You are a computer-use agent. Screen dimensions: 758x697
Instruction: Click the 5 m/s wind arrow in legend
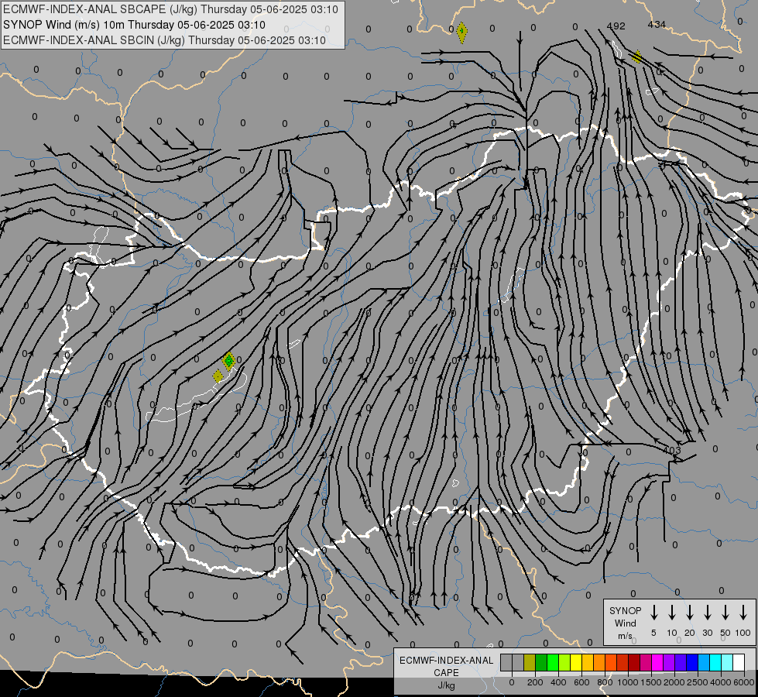653,612
